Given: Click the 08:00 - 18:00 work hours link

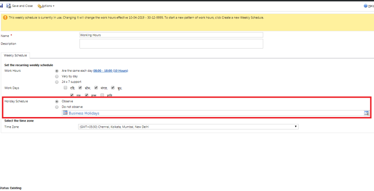Looking at the screenshot, I should 110,71.
